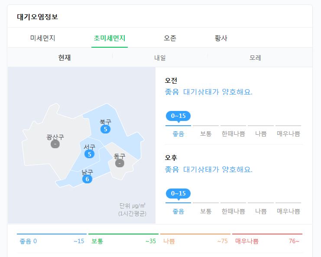Show the 현재 air quality view
This screenshot has width=321, height=257.
64,58
